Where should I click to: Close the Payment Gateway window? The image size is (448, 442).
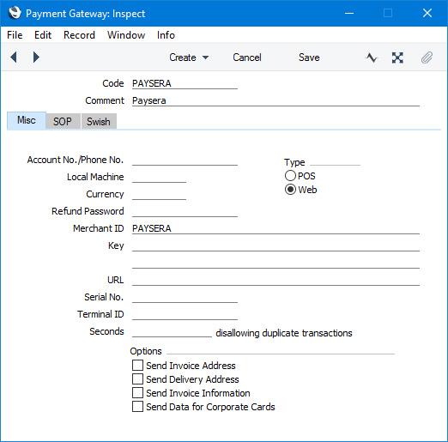pyautogui.click(x=427, y=13)
